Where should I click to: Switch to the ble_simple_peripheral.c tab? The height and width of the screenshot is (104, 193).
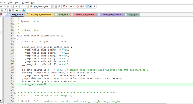coord(41,15)
